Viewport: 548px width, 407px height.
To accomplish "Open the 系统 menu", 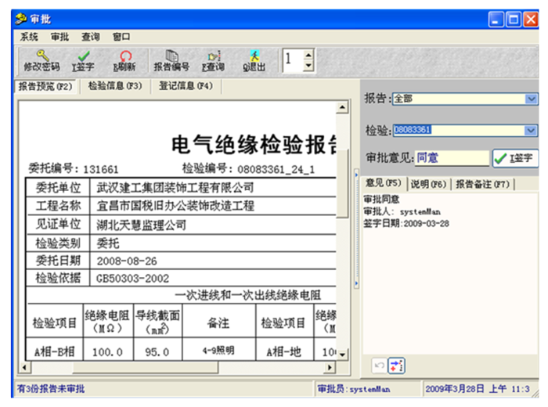I will coord(29,36).
